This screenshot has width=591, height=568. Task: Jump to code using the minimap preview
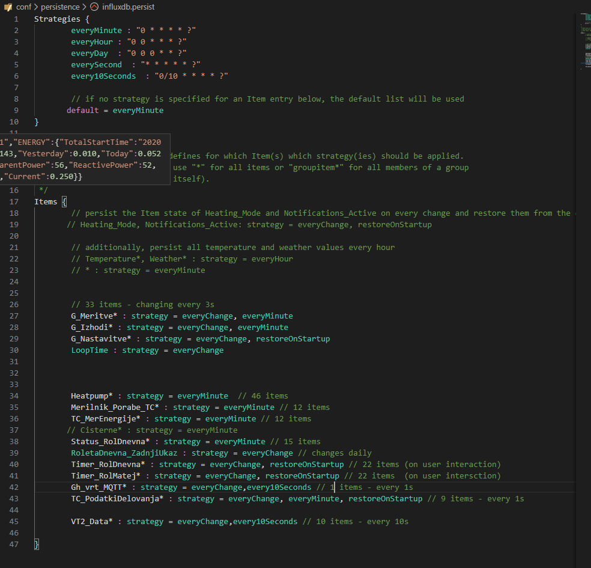point(585,43)
